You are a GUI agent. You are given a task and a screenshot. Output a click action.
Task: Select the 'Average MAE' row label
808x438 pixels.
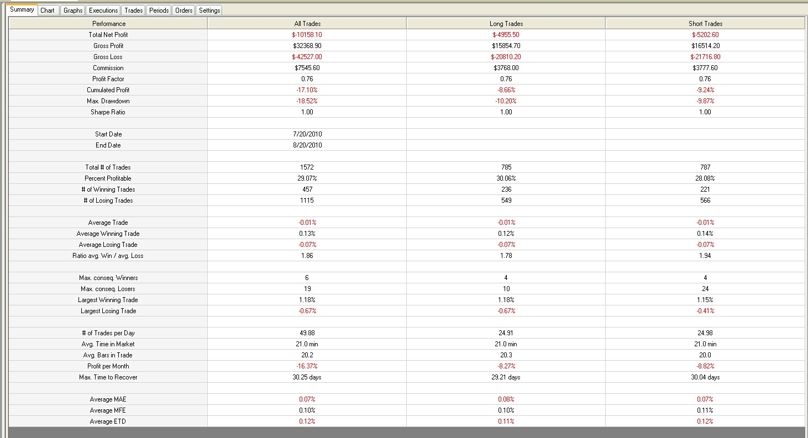coord(108,399)
